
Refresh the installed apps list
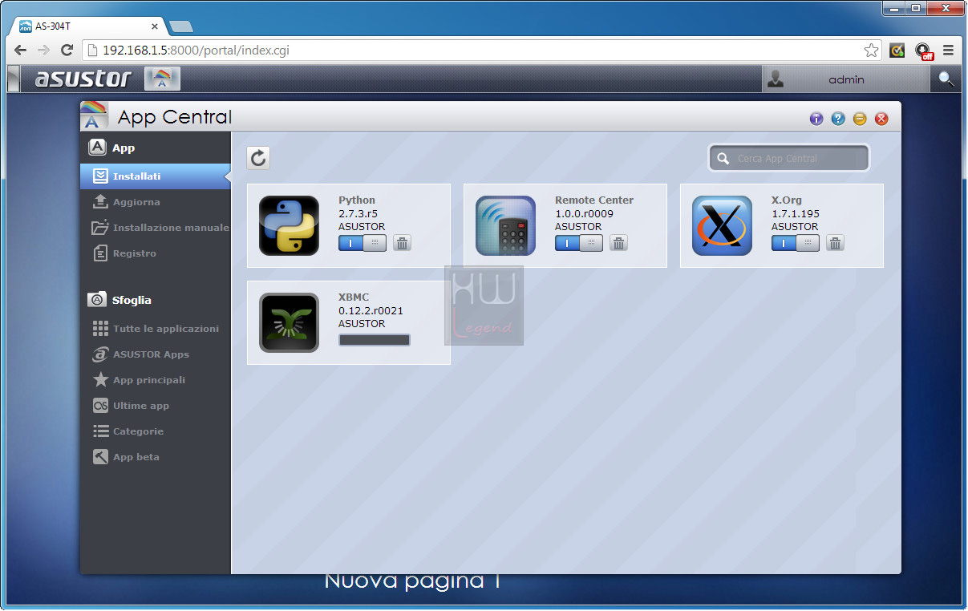click(x=258, y=158)
